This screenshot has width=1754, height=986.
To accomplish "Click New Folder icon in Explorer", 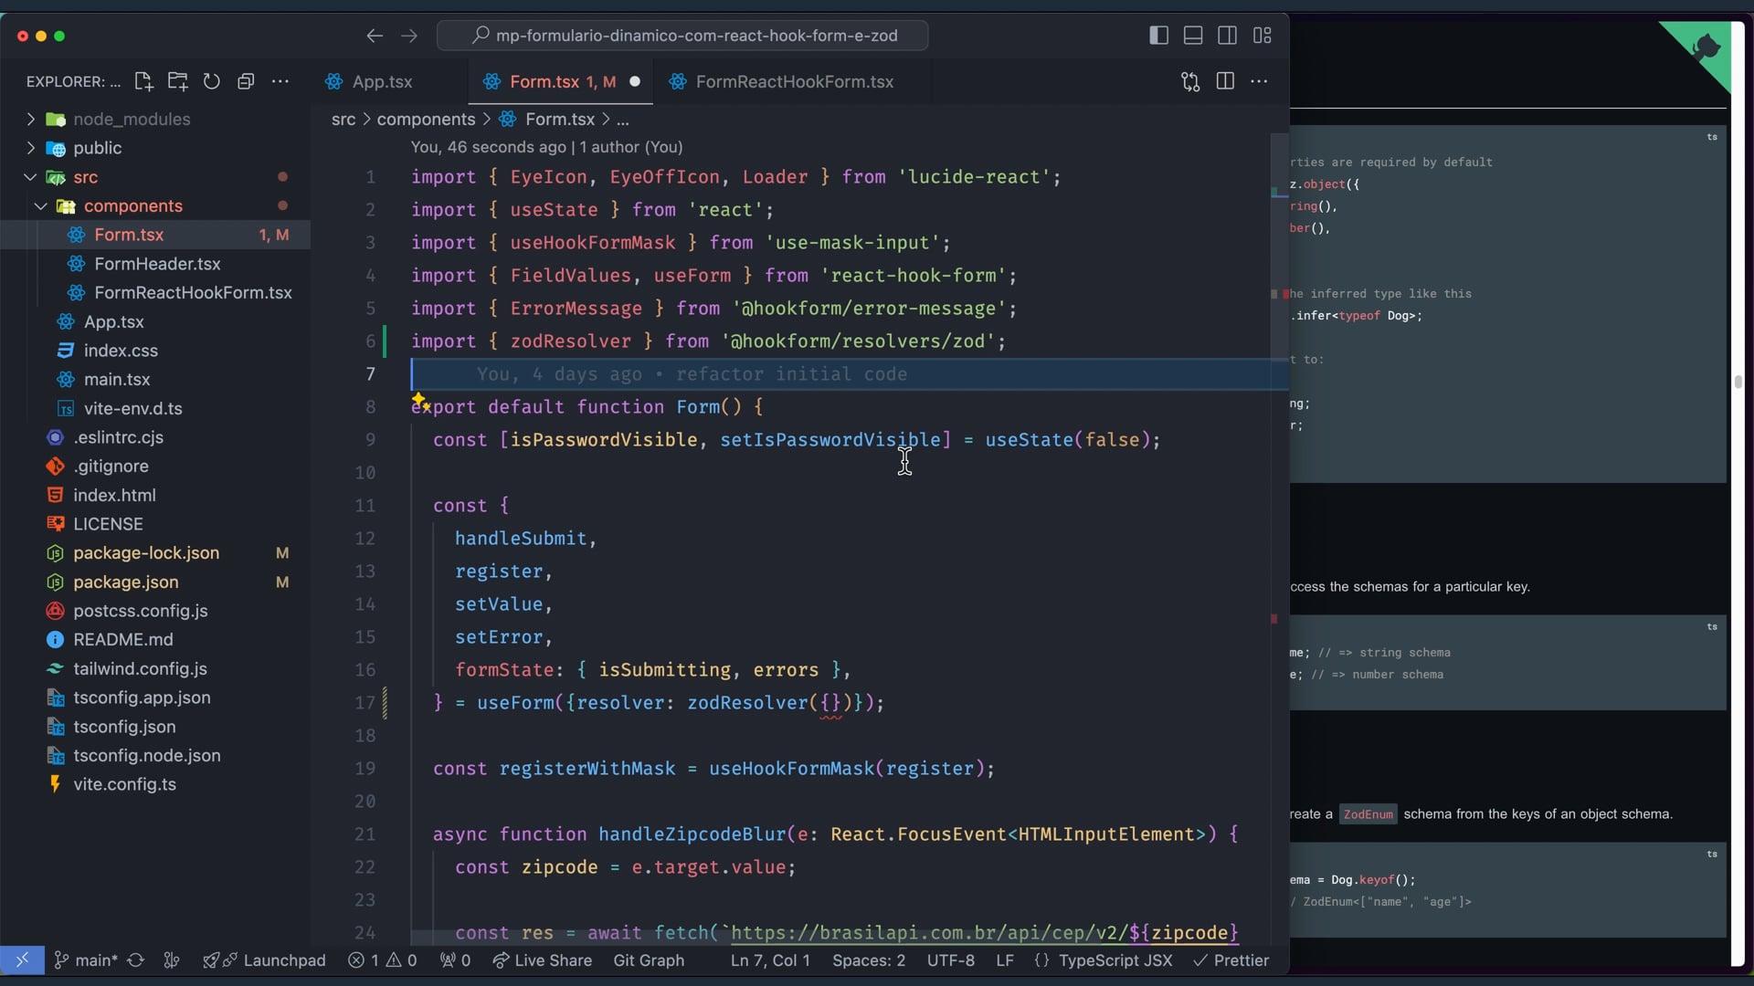I will [177, 81].
